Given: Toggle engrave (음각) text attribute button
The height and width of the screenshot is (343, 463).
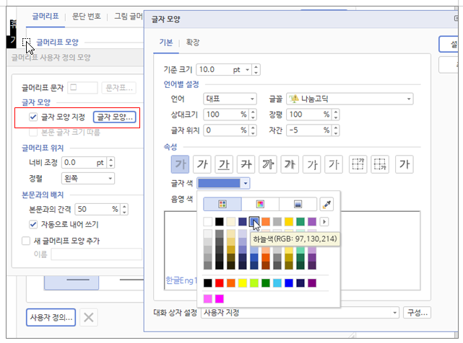Looking at the screenshot, I should [x=334, y=164].
